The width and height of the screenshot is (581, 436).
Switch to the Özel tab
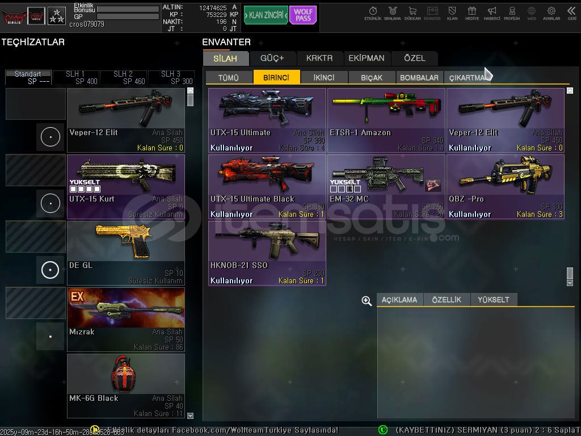pyautogui.click(x=415, y=58)
